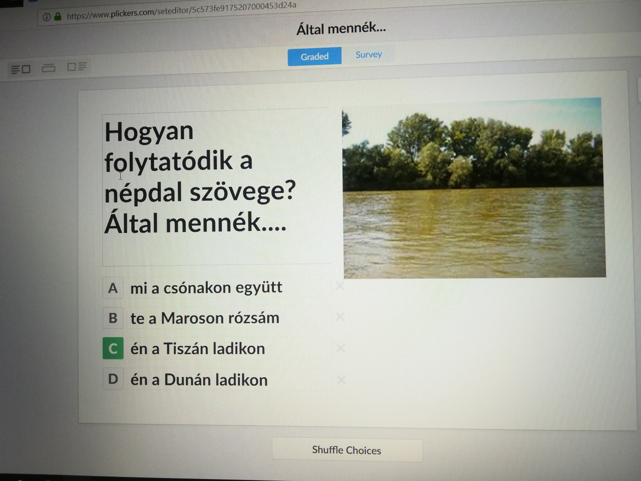Switch to Graded question mode
This screenshot has height=481, width=641.
[x=314, y=57]
